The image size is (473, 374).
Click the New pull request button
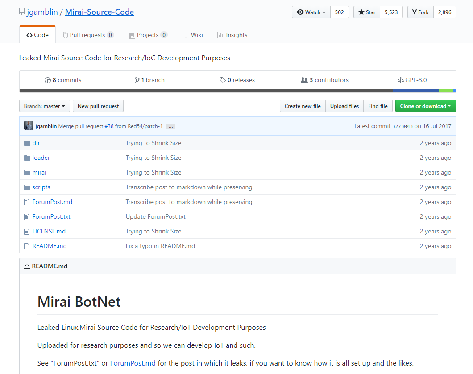click(98, 106)
